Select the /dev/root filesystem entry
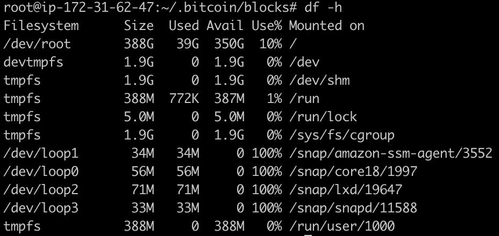 tap(37, 44)
